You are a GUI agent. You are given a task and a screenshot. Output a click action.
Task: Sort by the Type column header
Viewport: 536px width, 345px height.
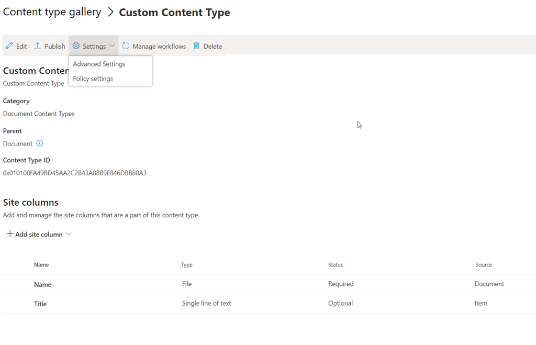point(187,265)
